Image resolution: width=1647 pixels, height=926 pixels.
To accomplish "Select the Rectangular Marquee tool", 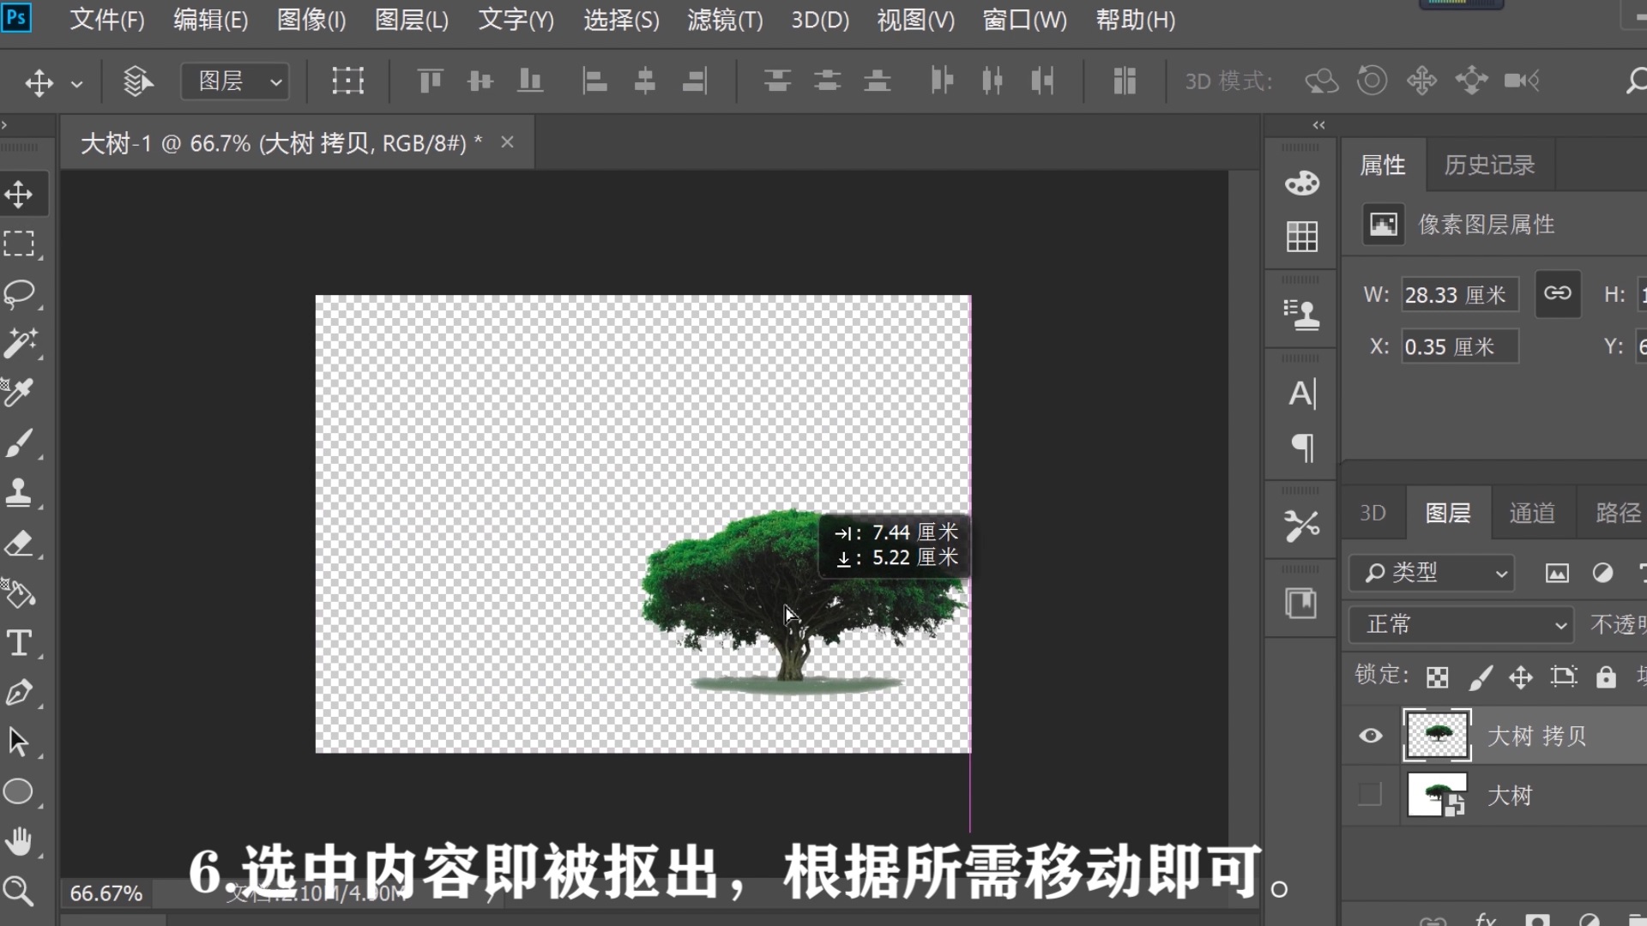I will pyautogui.click(x=19, y=244).
